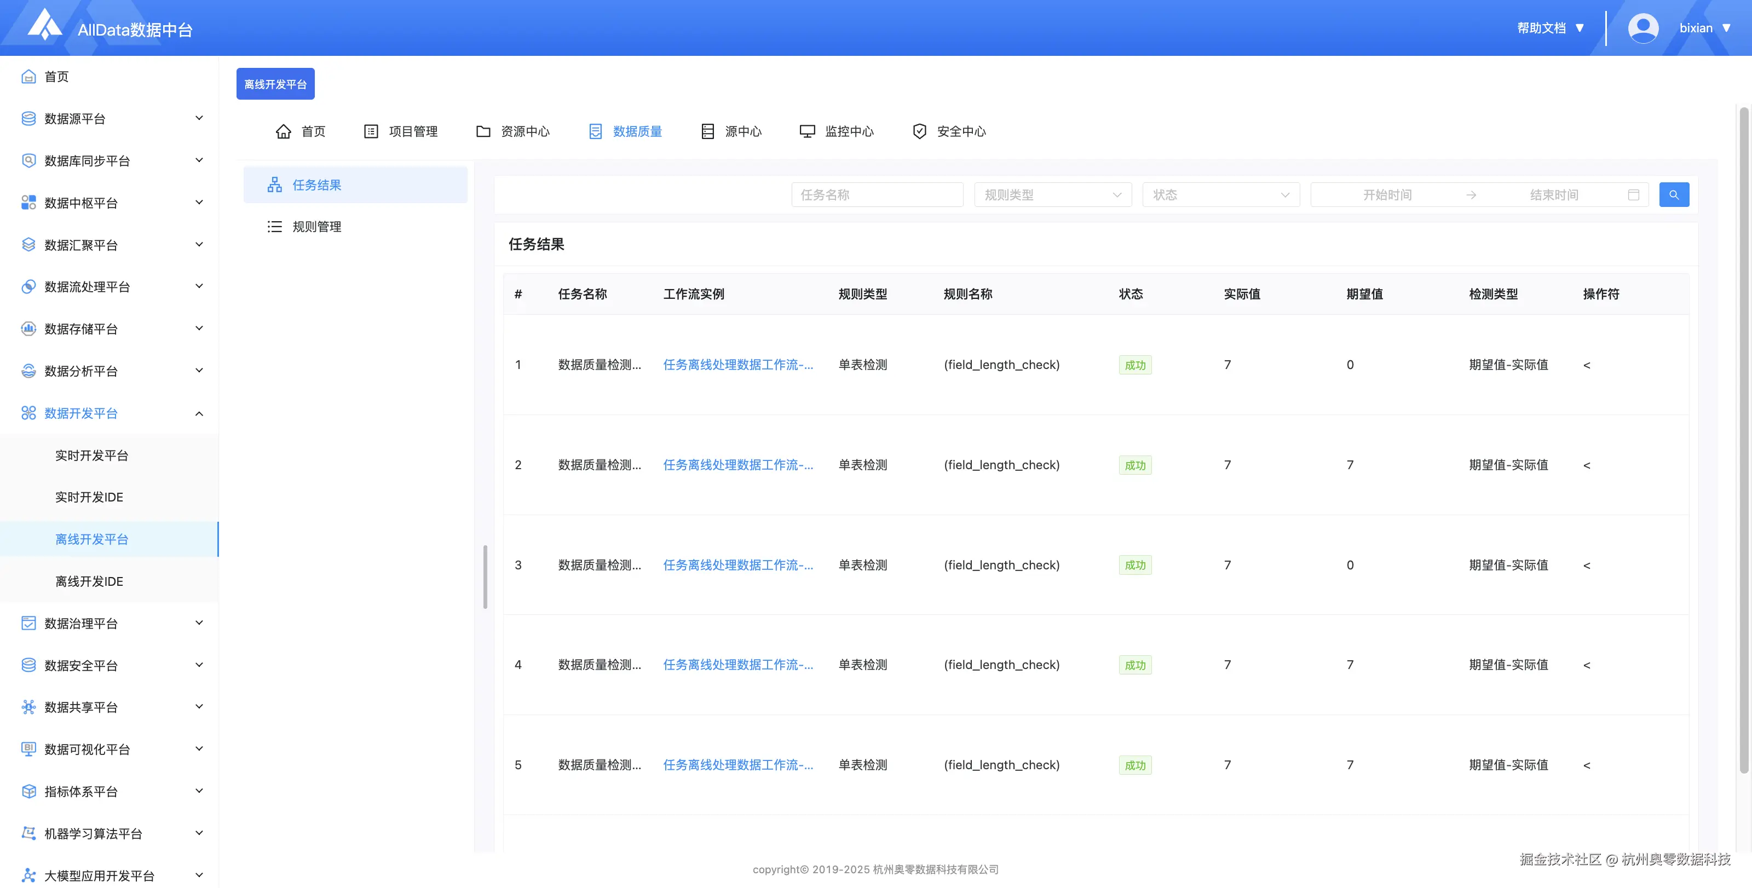Click the 数据开发平台 icon
1752x888 pixels.
coord(28,413)
